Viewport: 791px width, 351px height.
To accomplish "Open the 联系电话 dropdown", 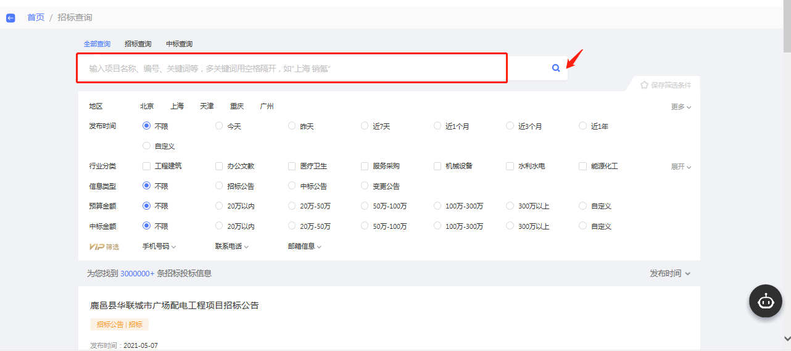I will pyautogui.click(x=232, y=246).
